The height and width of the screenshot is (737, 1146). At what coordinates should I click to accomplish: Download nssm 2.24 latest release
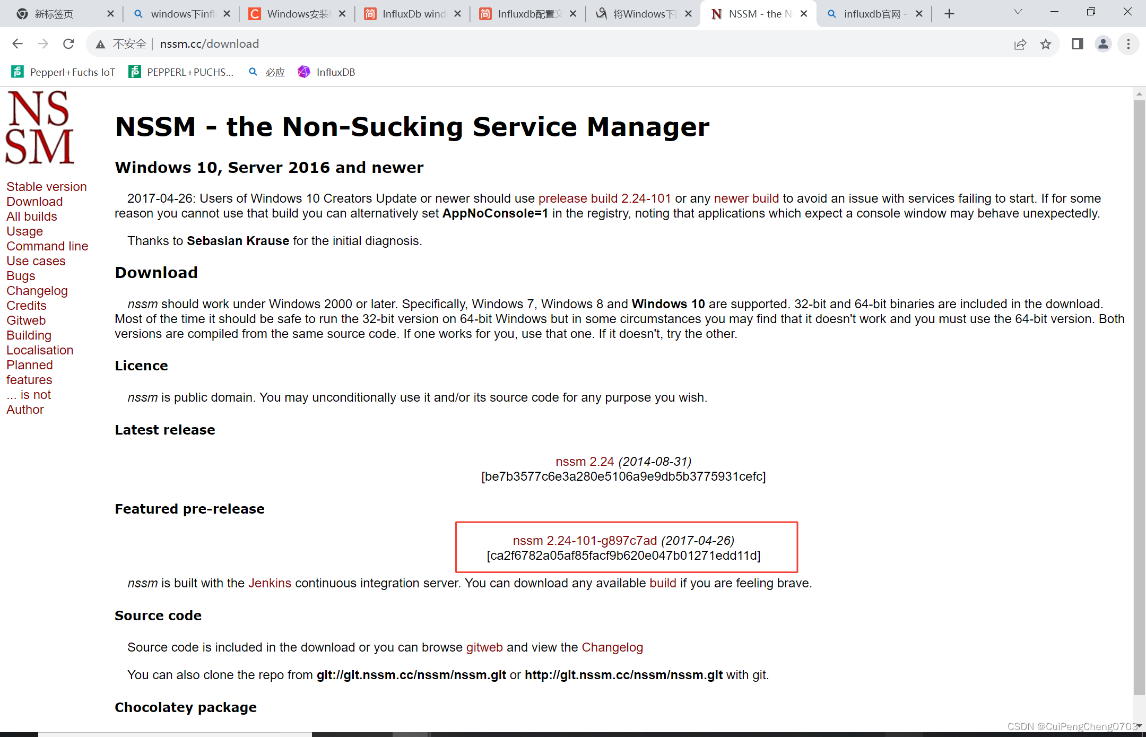coord(585,462)
